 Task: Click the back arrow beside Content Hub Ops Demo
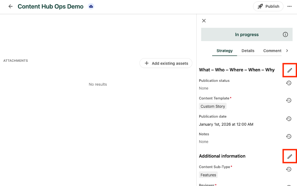(x=11, y=6)
